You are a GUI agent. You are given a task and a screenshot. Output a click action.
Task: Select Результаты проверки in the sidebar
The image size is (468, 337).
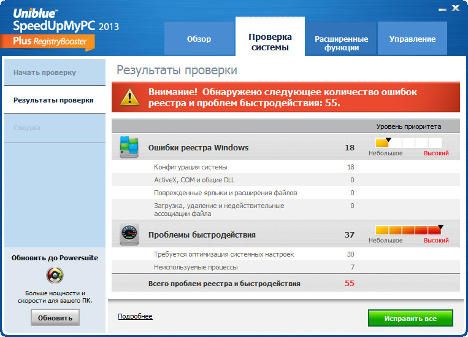coord(53,99)
